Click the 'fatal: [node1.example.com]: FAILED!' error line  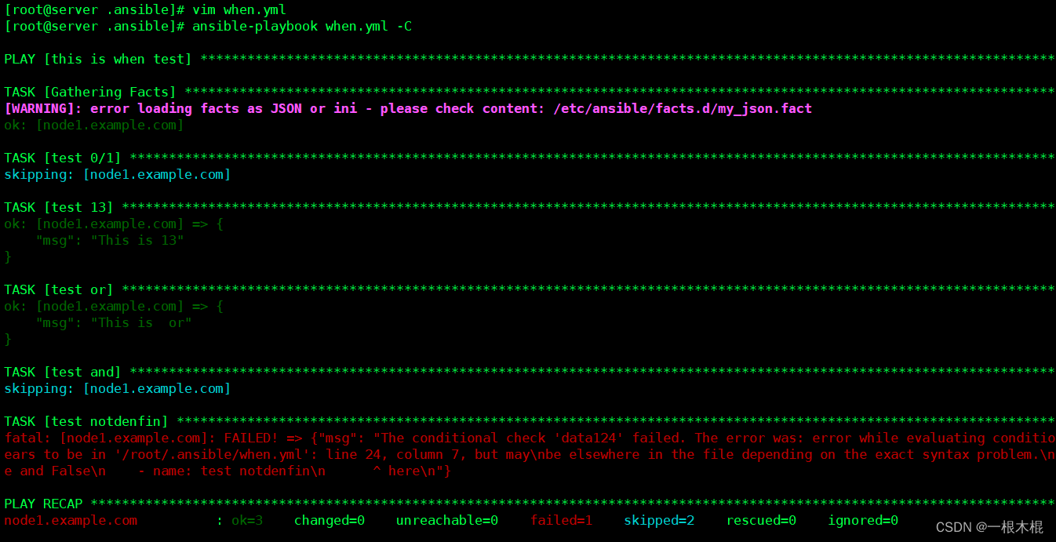pyautogui.click(x=530, y=438)
